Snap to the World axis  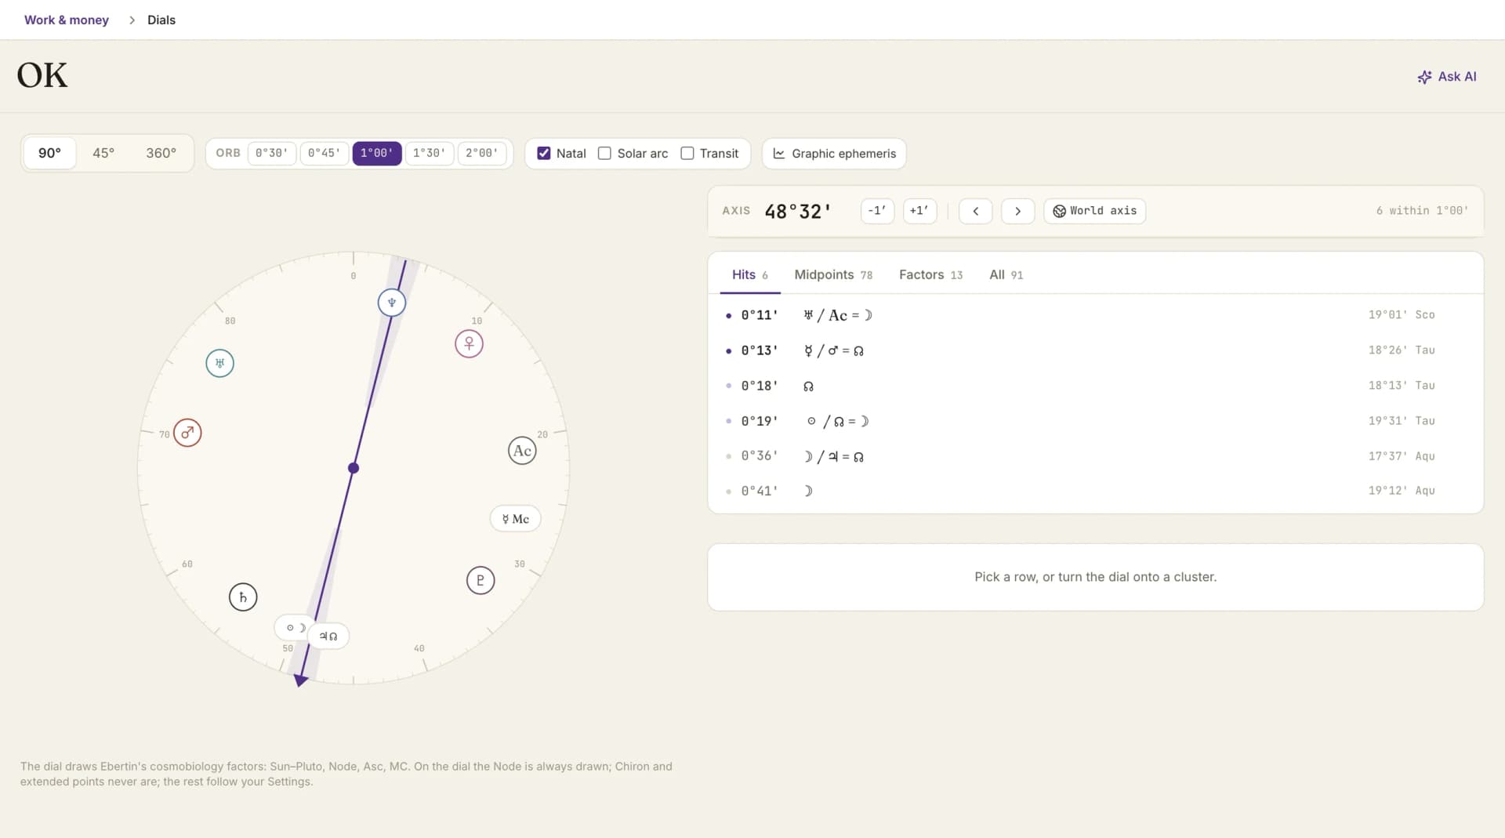1094,211
